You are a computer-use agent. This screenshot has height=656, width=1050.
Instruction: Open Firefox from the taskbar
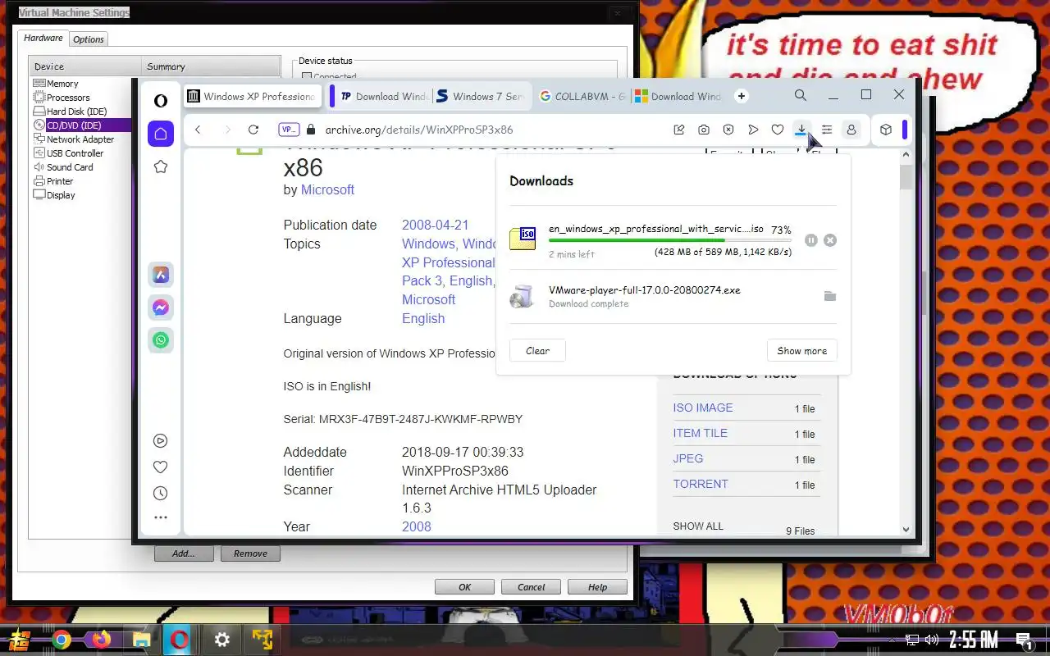point(101,640)
